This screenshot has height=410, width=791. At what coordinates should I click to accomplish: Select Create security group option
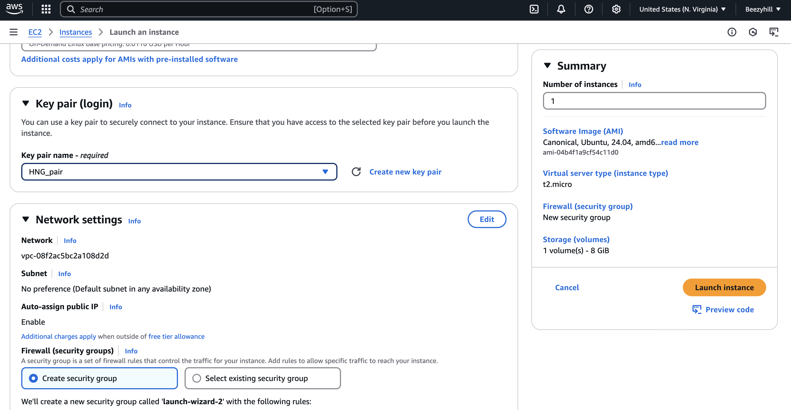(100, 378)
